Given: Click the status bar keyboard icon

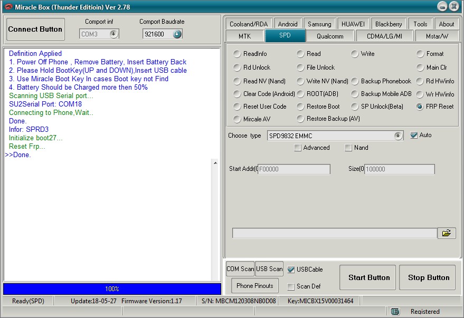Looking at the screenshot, I should pos(395,311).
